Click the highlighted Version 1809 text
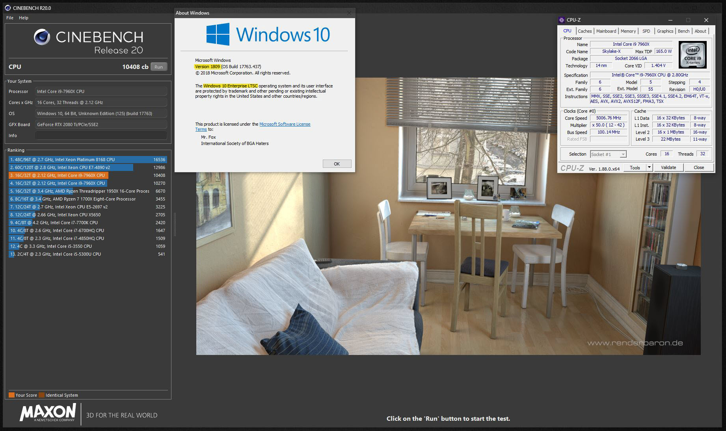Viewport: 726px width, 431px height. coord(207,67)
